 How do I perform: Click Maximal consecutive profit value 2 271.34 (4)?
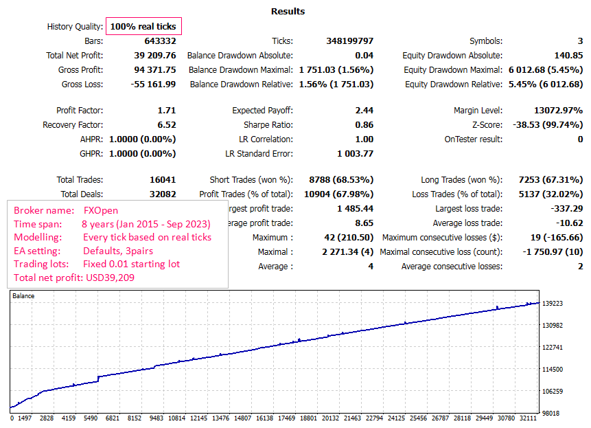coord(347,252)
